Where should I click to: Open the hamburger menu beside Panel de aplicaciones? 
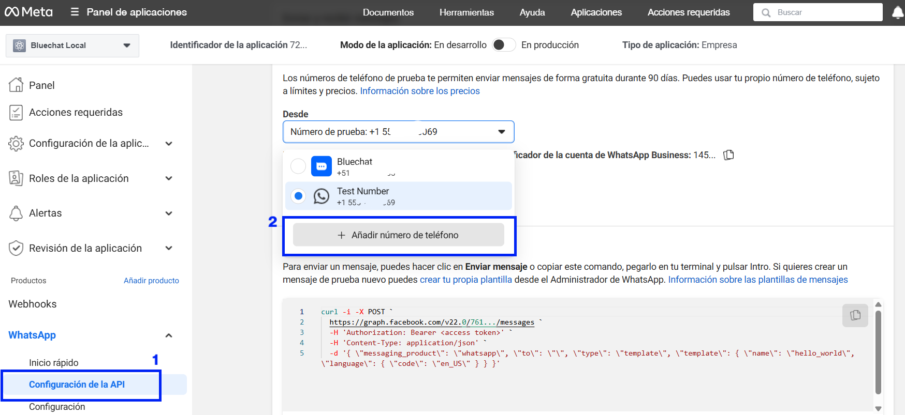75,12
